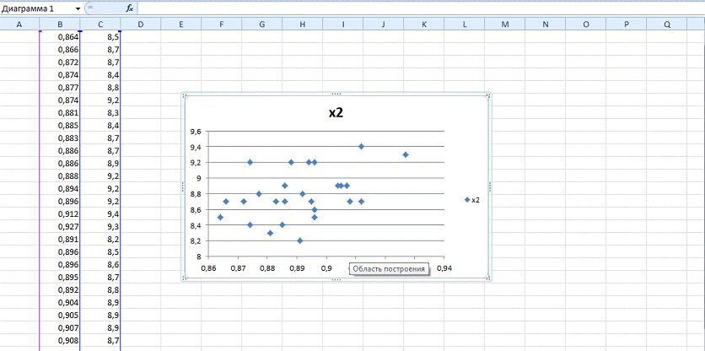Click the Insert Function fx icon
Image resolution: width=705 pixels, height=351 pixels.
[x=129, y=8]
